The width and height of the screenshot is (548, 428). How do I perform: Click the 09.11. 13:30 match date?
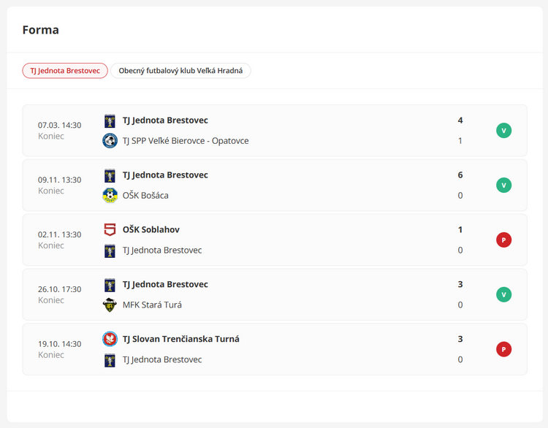[x=59, y=180]
